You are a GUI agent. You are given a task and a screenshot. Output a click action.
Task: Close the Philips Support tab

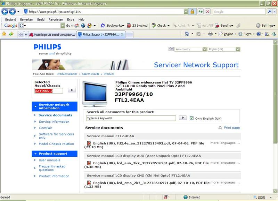[122, 34]
